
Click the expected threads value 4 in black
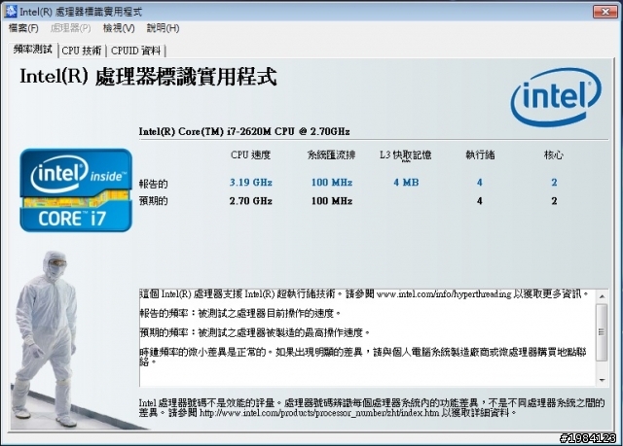tap(480, 201)
